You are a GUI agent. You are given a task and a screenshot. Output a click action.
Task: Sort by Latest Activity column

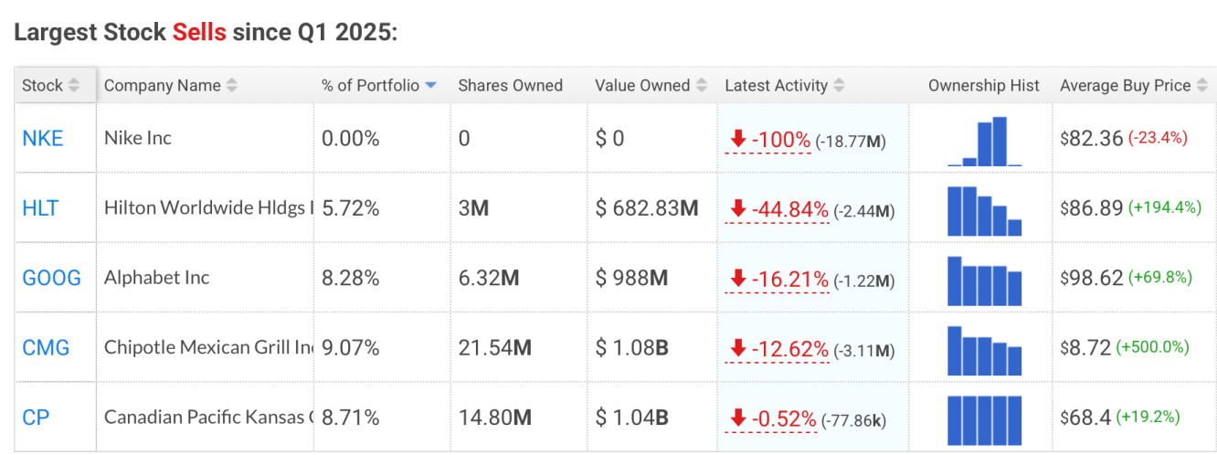784,85
